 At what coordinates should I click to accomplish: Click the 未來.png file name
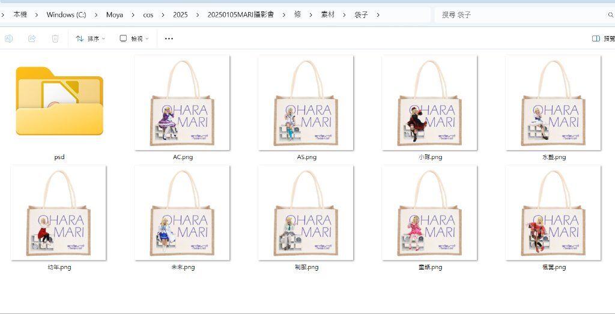[x=183, y=267]
